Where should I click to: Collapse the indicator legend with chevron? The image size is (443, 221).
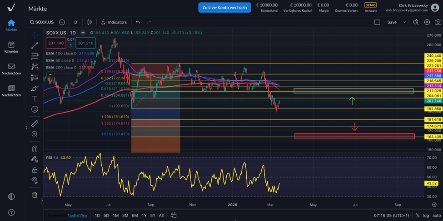point(50,75)
